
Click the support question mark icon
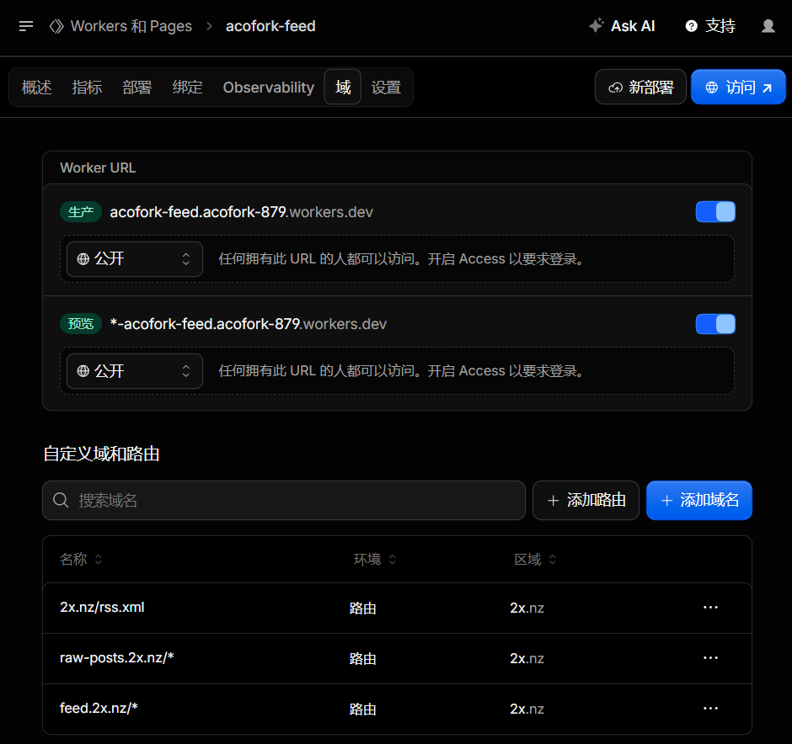point(692,26)
